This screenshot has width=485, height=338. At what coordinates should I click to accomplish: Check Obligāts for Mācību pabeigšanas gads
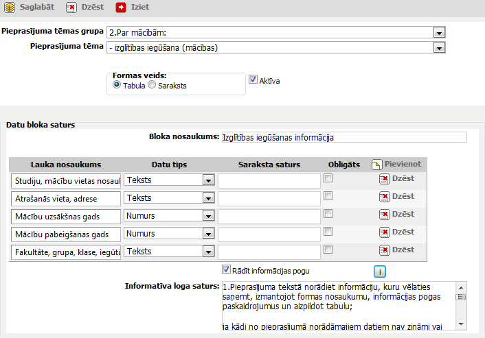(x=328, y=232)
